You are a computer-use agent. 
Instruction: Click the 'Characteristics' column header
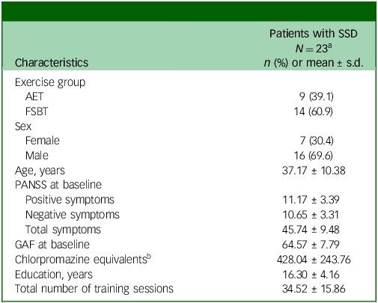pyautogui.click(x=52, y=63)
